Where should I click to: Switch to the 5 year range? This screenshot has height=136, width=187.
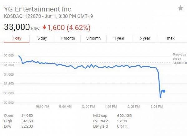[x=145, y=38]
